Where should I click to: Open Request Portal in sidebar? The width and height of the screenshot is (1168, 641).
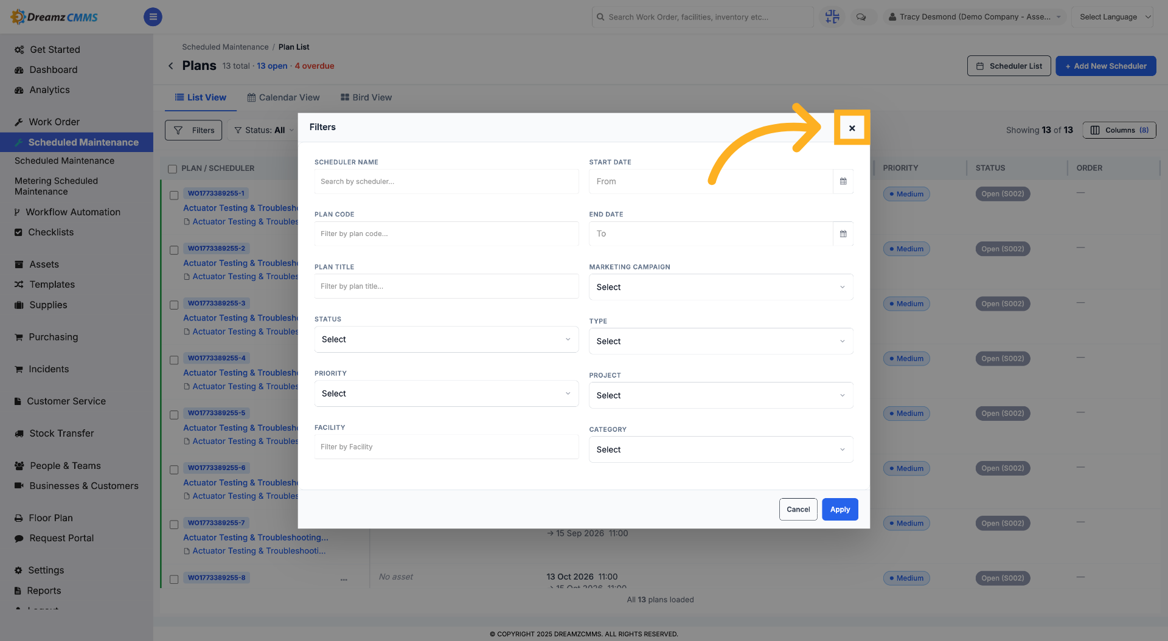click(62, 538)
